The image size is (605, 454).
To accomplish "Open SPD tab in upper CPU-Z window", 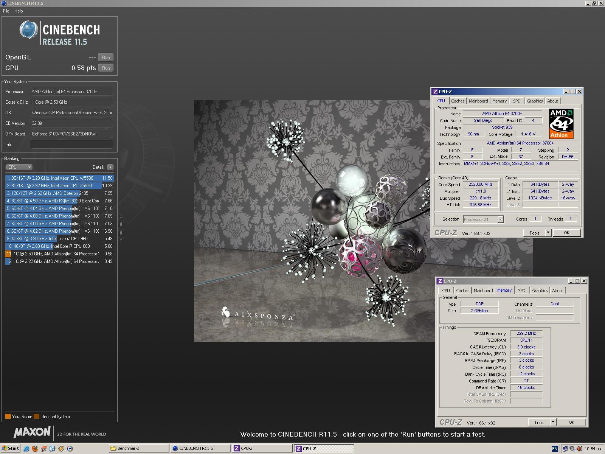I will (x=517, y=101).
